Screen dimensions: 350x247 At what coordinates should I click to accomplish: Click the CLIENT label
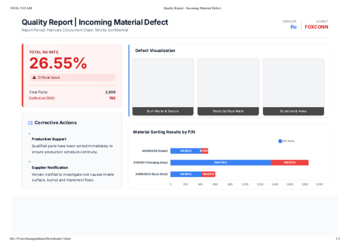pyautogui.click(x=322, y=21)
